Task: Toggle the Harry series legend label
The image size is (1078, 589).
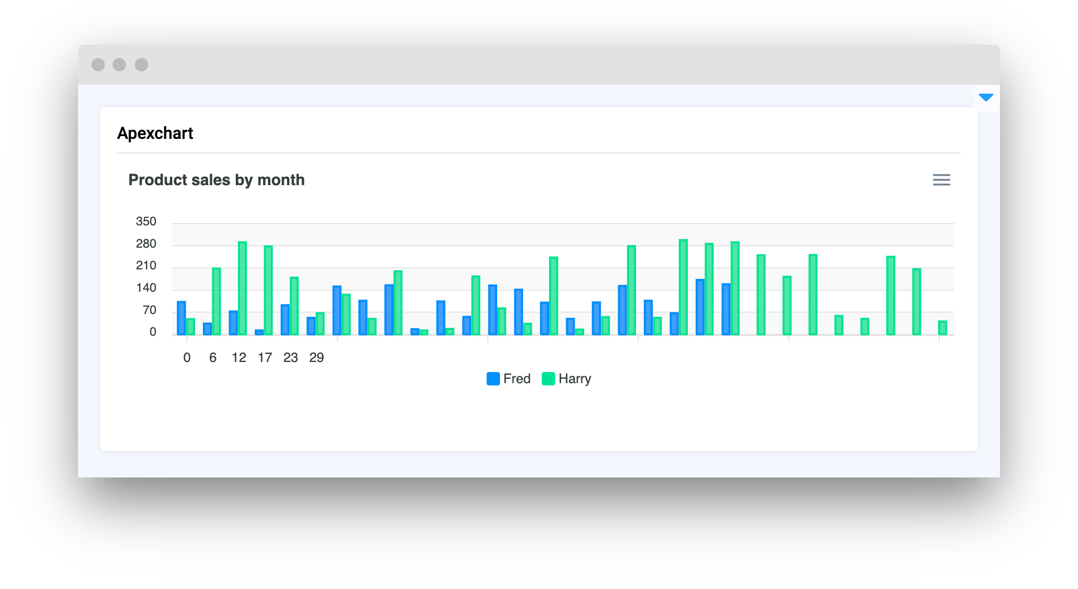Action: pyautogui.click(x=575, y=379)
